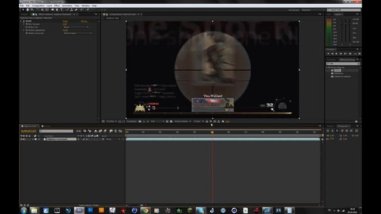Select the Pen tool
Image resolution: width=381 pixels, height=214 pixels.
[x=57, y=10]
